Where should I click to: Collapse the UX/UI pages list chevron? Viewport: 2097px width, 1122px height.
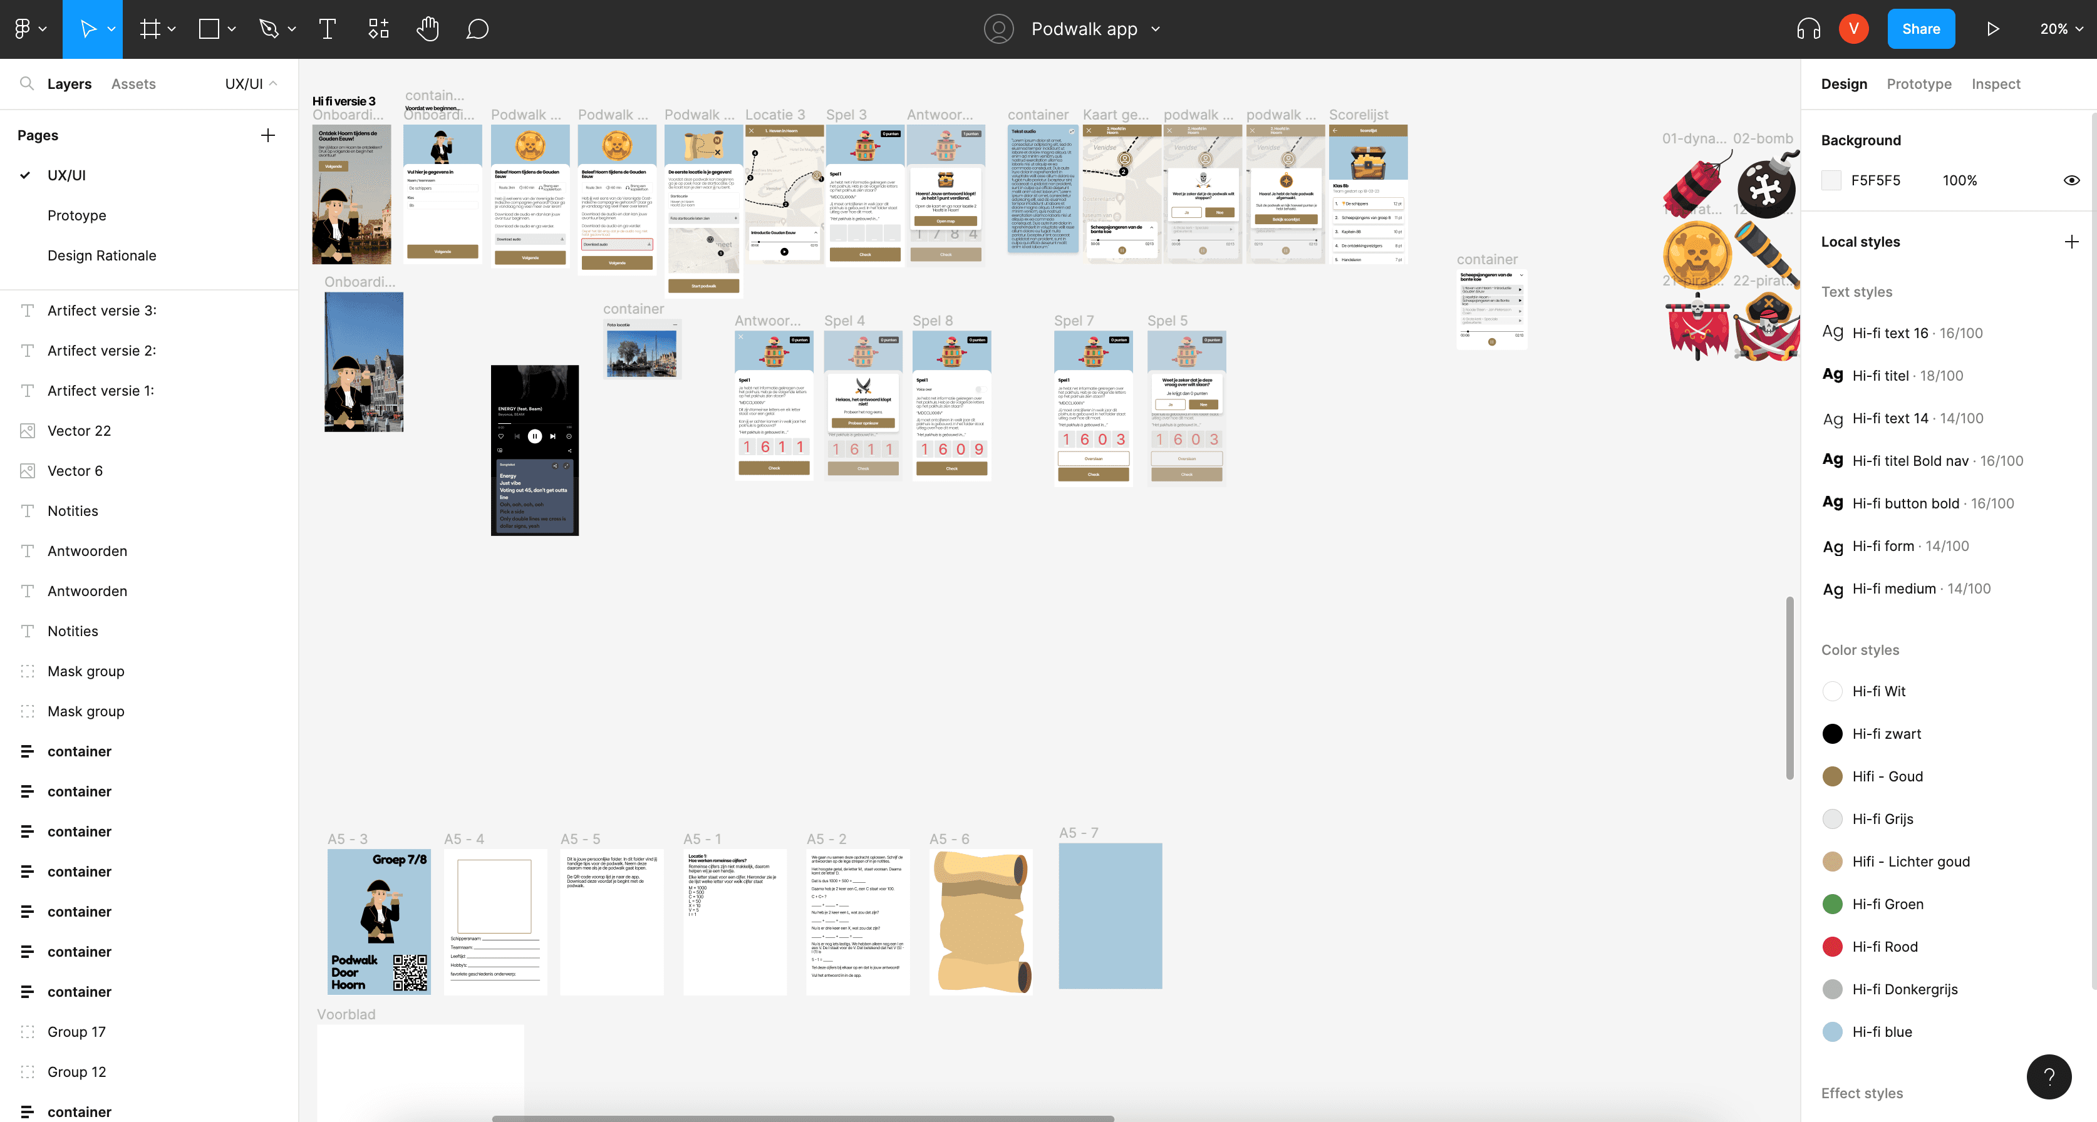tap(274, 84)
